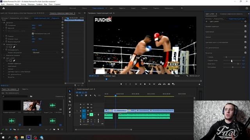Viewport: 250px width, 140px height.
Task: Click New Bin icon in Project panel
Action: pos(54,129)
